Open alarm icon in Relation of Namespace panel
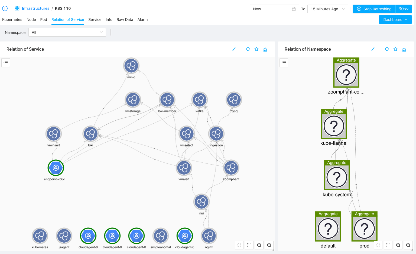 pyautogui.click(x=404, y=49)
